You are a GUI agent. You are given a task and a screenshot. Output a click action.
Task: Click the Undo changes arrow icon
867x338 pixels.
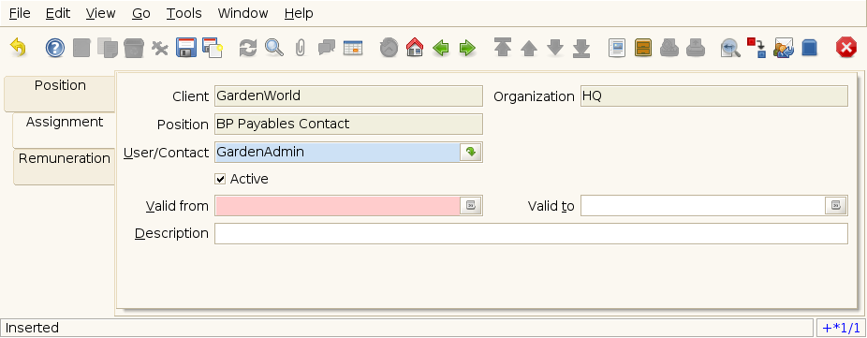tap(18, 48)
